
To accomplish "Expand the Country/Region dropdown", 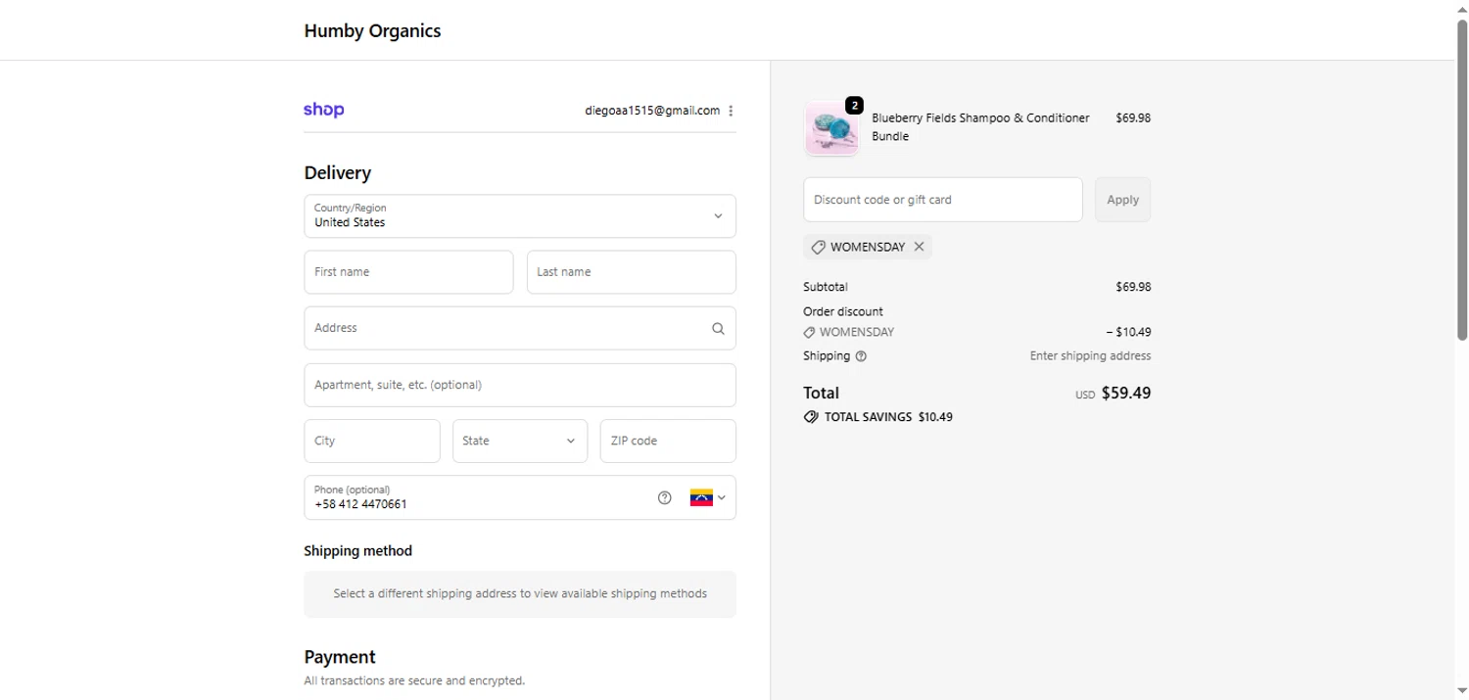I will (520, 215).
